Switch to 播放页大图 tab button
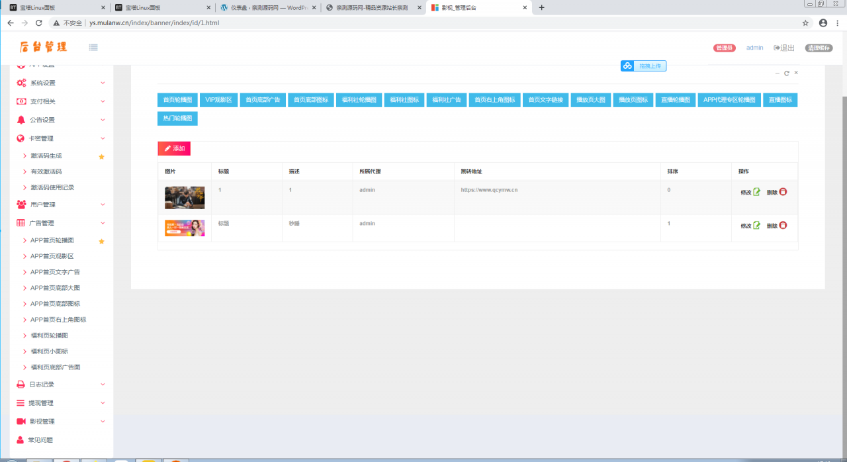847x462 pixels. pos(590,100)
